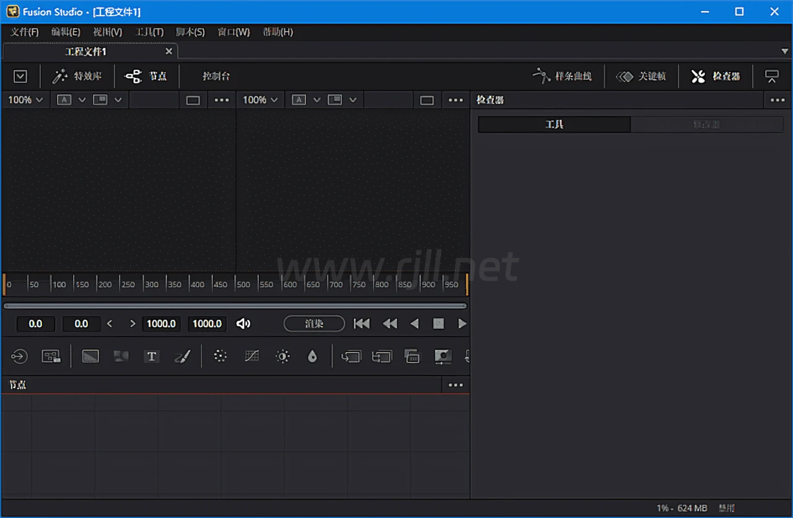Insert a Color Curves node
Screen dimensions: 793x518
[x=252, y=356]
